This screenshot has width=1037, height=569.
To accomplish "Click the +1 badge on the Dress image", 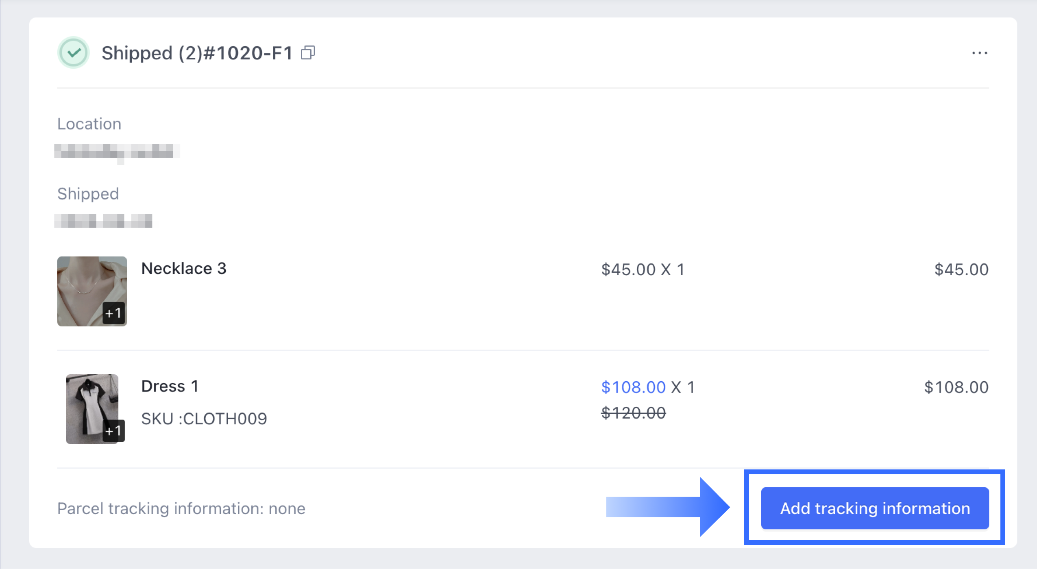I will (113, 430).
